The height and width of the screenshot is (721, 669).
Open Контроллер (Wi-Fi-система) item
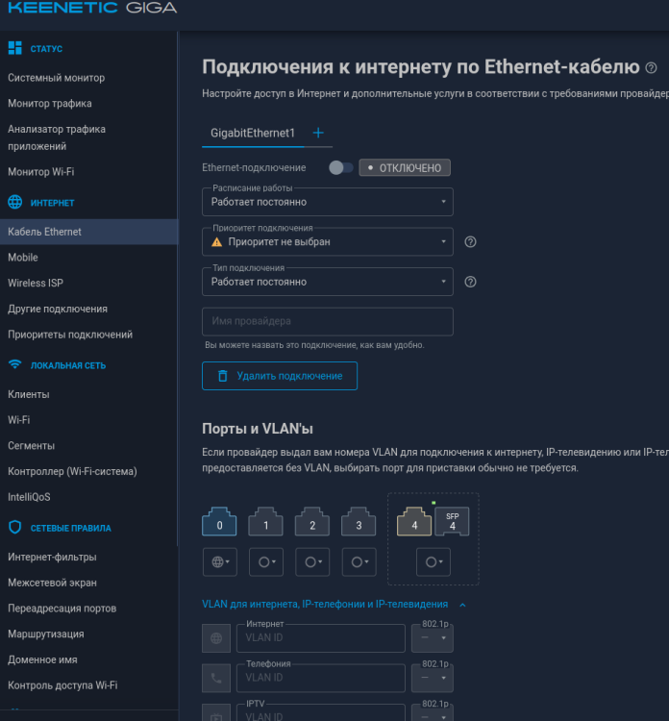click(x=72, y=472)
